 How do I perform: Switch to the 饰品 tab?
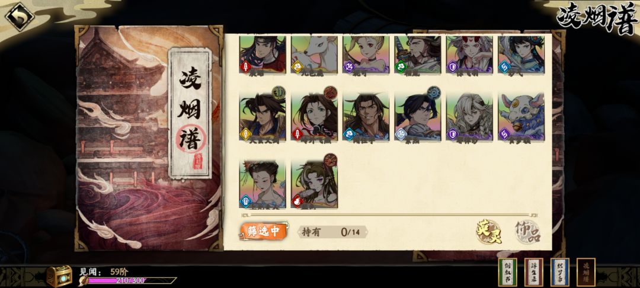[x=528, y=232]
